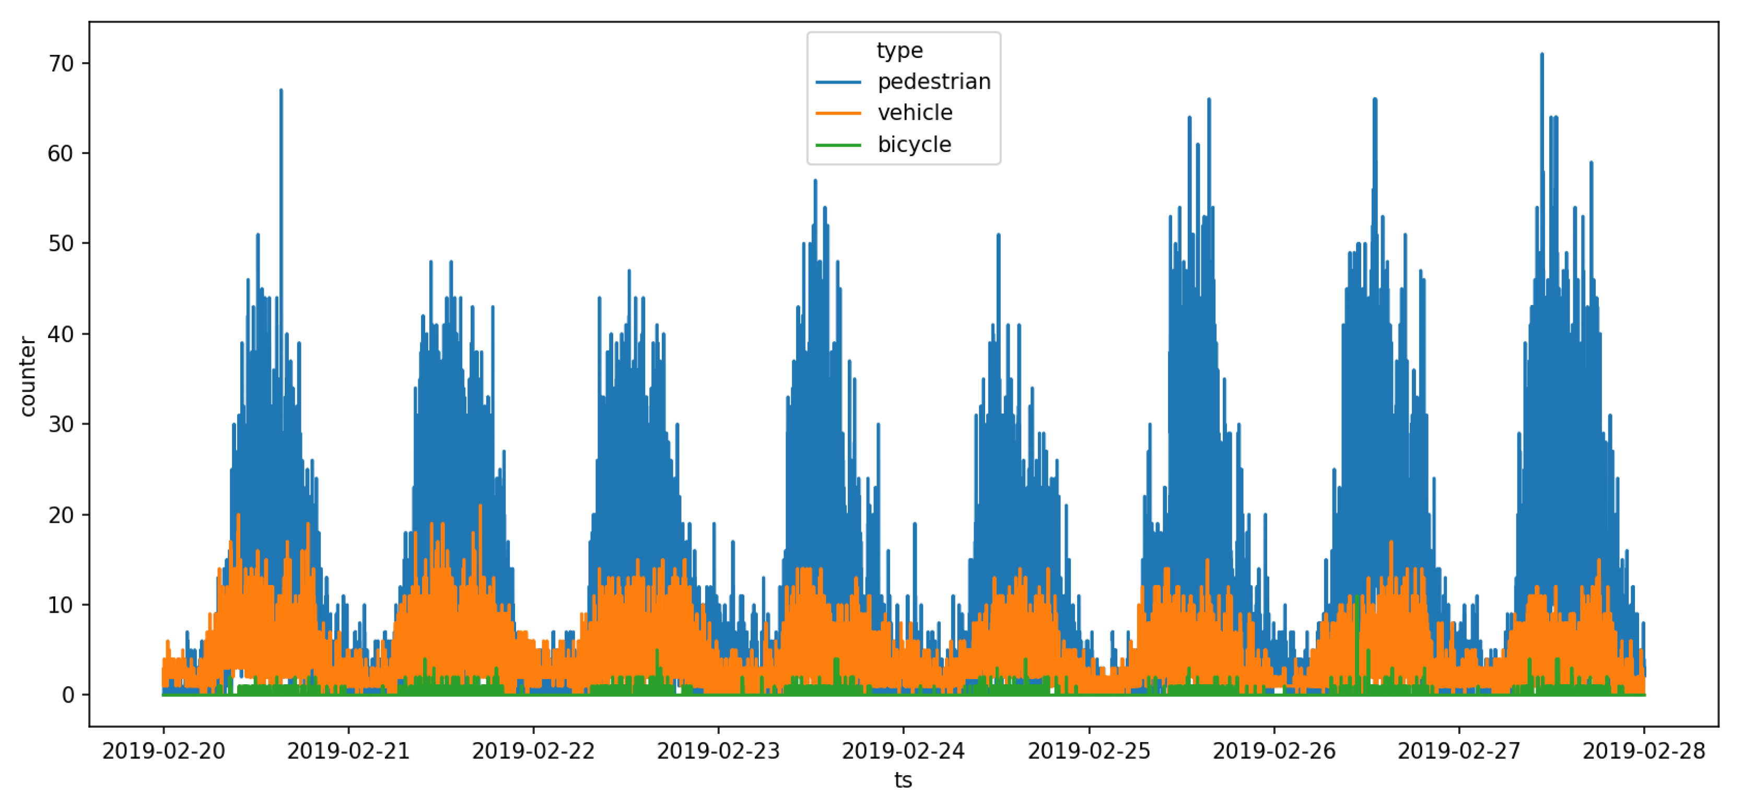
Task: Click the 2019-02-28 x-axis tick label
Action: point(1644,751)
